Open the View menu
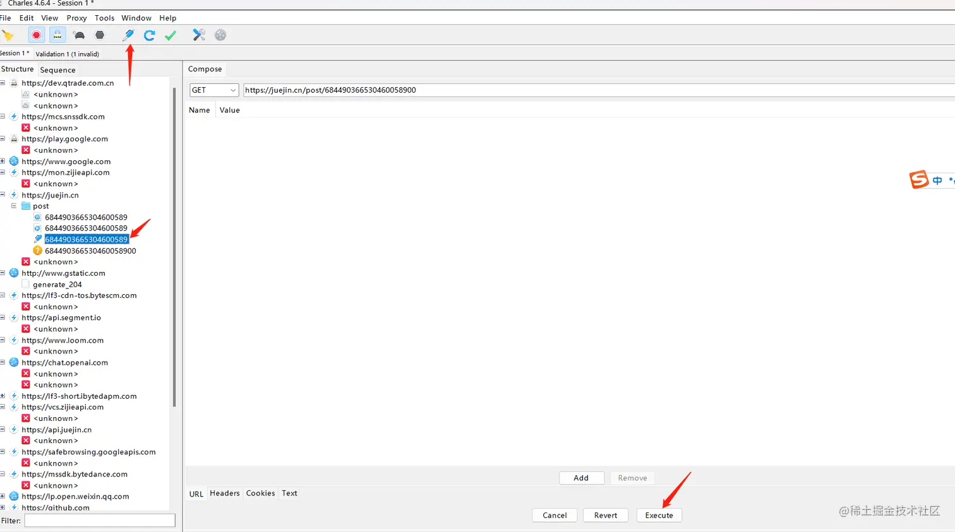Image resolution: width=955 pixels, height=532 pixels. 50,18
